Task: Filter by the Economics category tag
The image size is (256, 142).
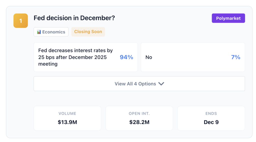Action: coord(51,32)
